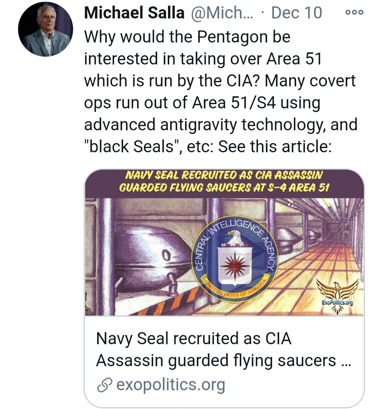Open the Dec 10 timestamp
This screenshot has width=383, height=409.
tap(296, 13)
